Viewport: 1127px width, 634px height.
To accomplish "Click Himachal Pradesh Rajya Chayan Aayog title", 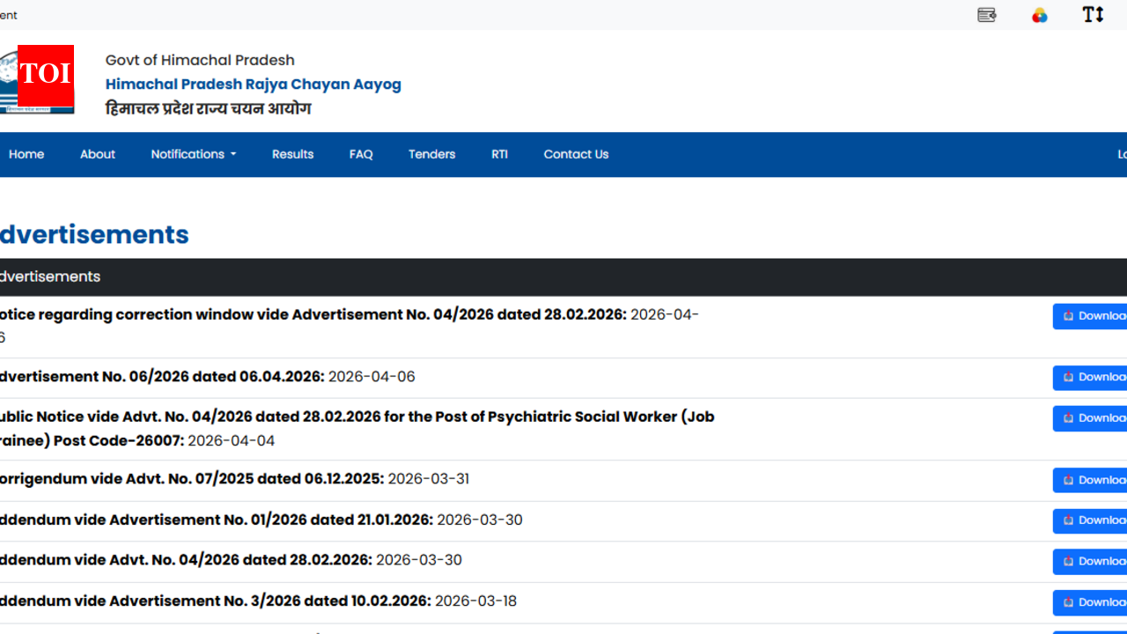I will pos(254,85).
